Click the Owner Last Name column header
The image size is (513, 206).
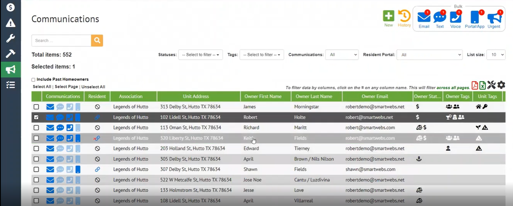point(314,96)
